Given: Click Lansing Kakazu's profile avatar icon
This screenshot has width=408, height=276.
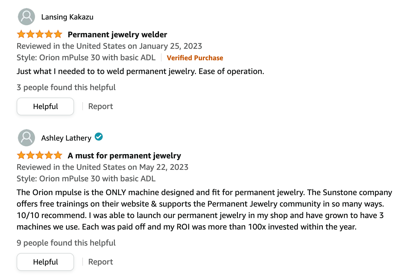Looking at the screenshot, I should pyautogui.click(x=26, y=17).
